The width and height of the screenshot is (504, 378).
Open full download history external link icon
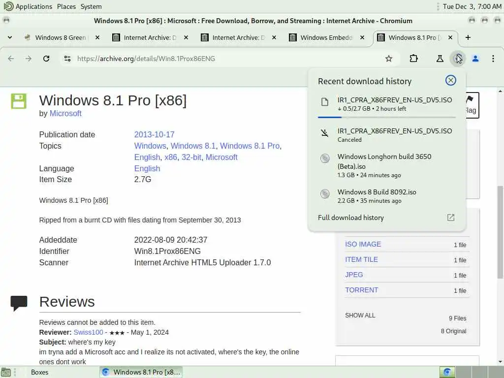(451, 218)
